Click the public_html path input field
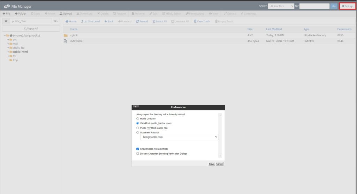357x194 pixels. [31, 21]
